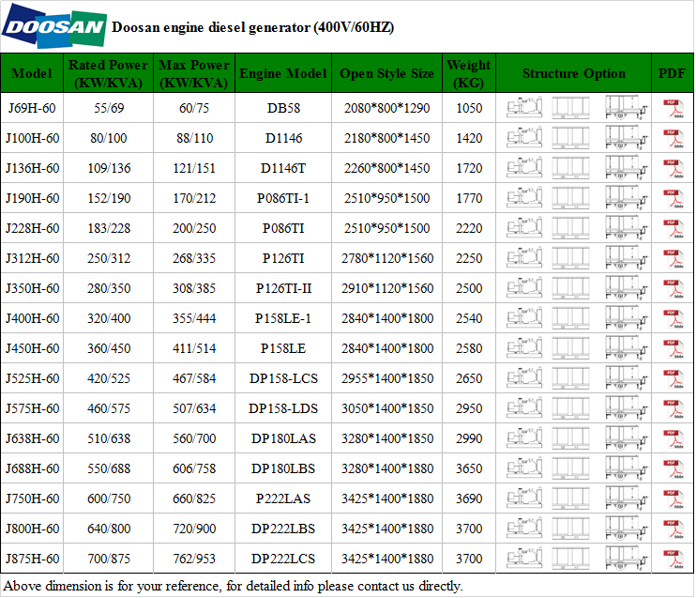This screenshot has width=696, height=598.
Task: Select silent canopy icon in J100H-60 row
Action: click(571, 138)
